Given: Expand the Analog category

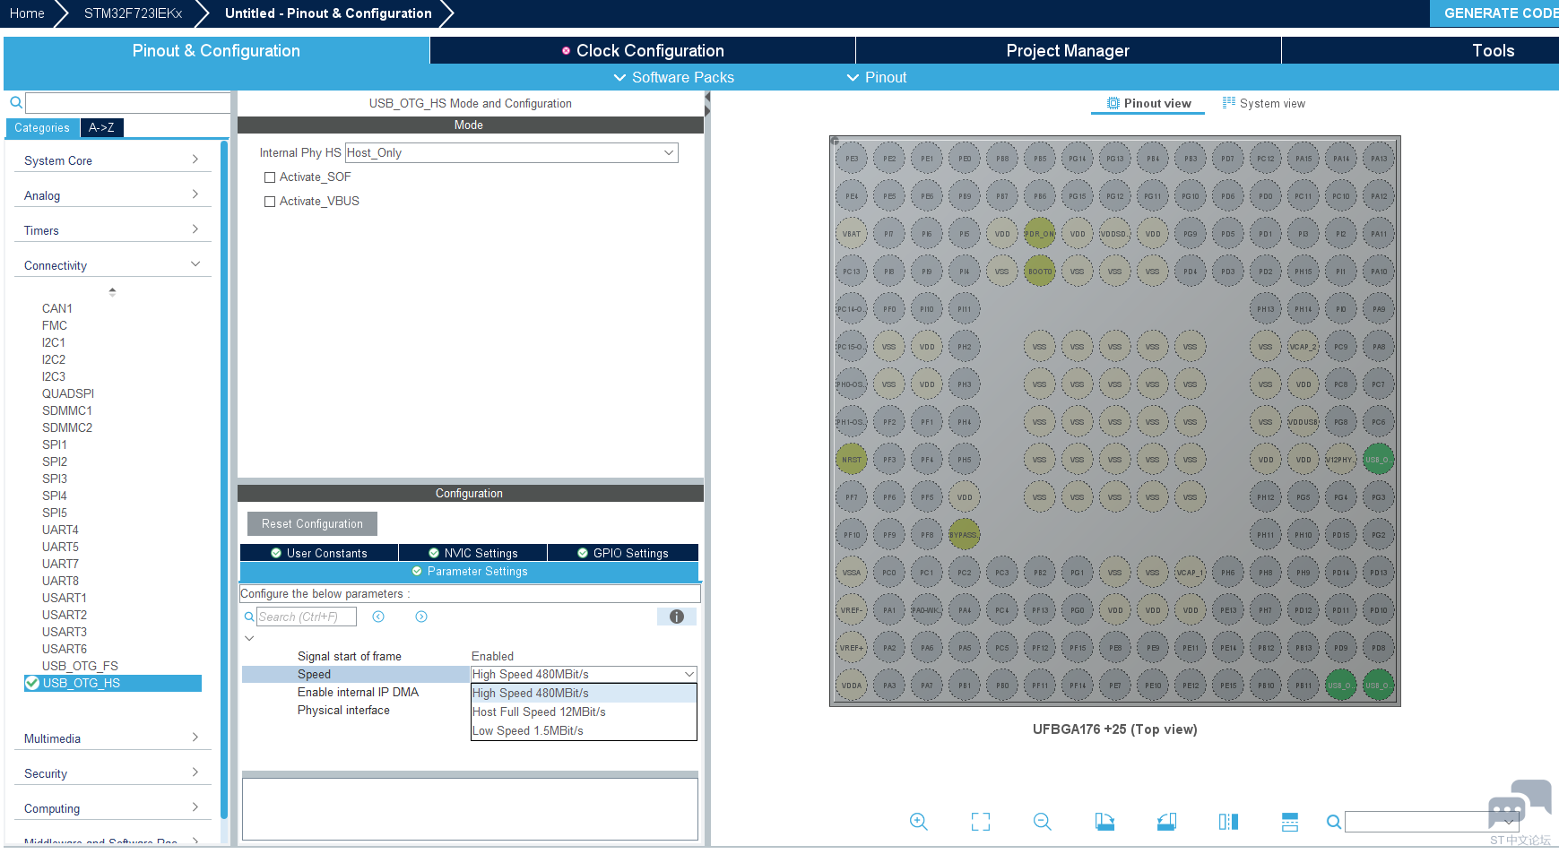Looking at the screenshot, I should click(112, 195).
